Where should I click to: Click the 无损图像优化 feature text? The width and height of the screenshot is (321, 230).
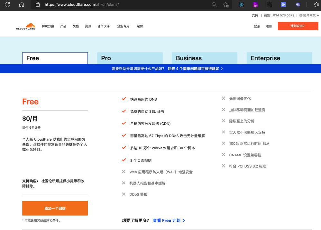tap(240, 99)
